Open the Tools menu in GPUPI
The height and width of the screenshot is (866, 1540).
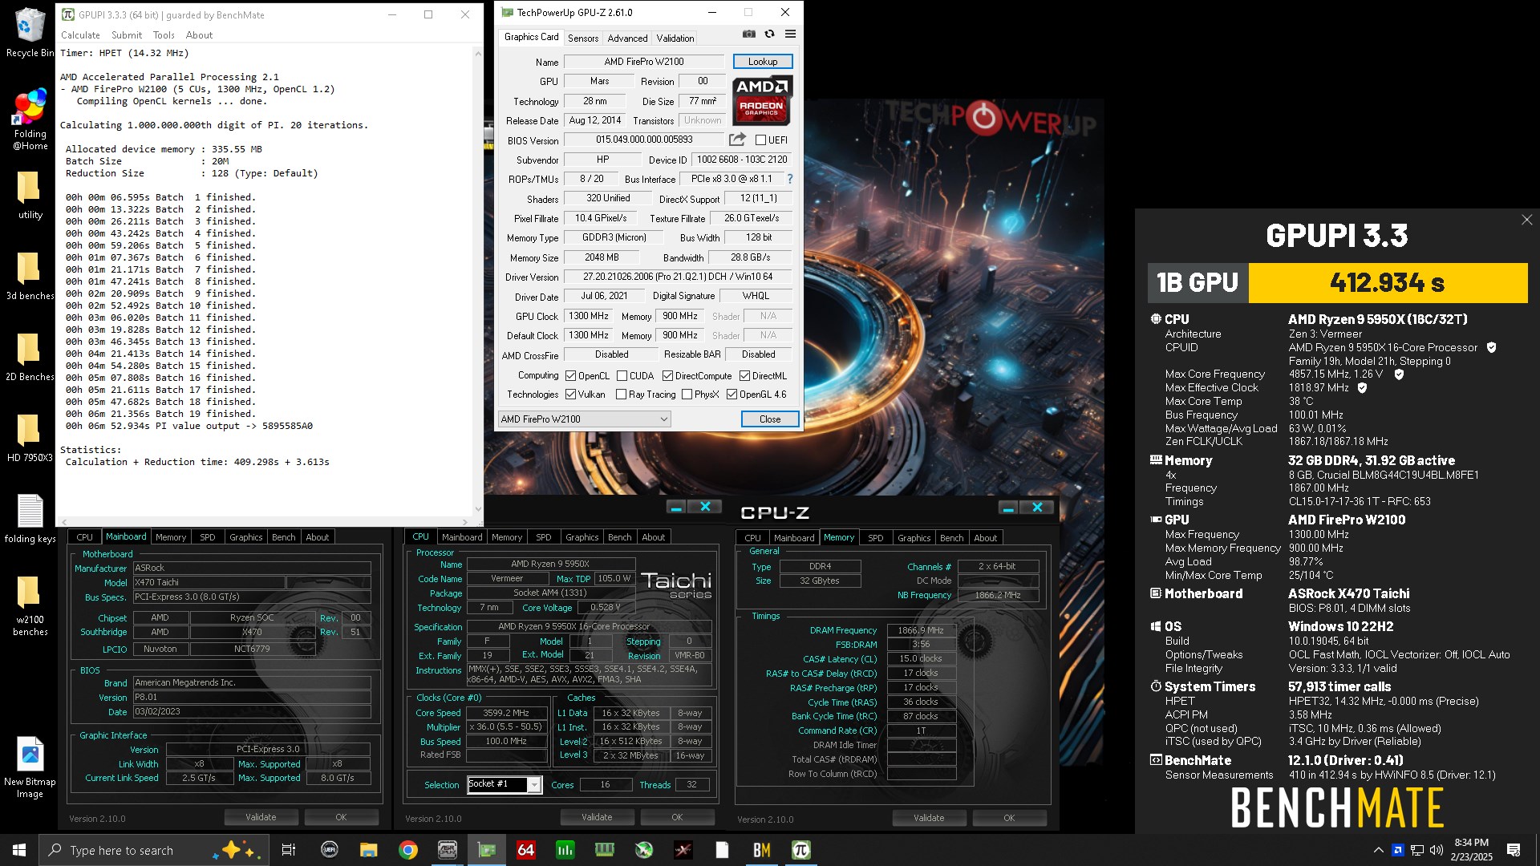[x=164, y=34]
